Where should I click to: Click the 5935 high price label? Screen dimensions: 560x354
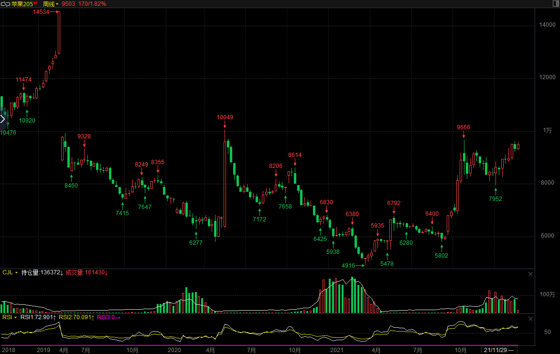tap(377, 225)
